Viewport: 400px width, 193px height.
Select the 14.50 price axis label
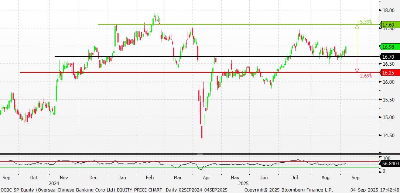389,135
